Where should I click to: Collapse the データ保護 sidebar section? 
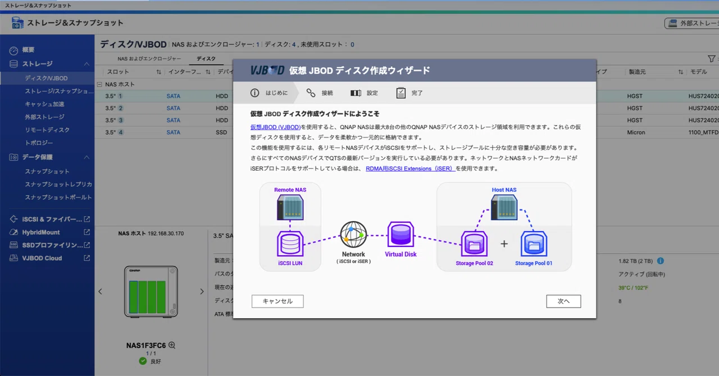click(87, 157)
